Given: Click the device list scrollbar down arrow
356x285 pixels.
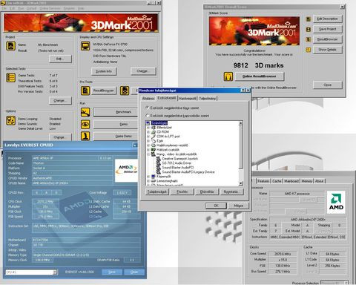Looking at the screenshot, I should click(241, 183).
